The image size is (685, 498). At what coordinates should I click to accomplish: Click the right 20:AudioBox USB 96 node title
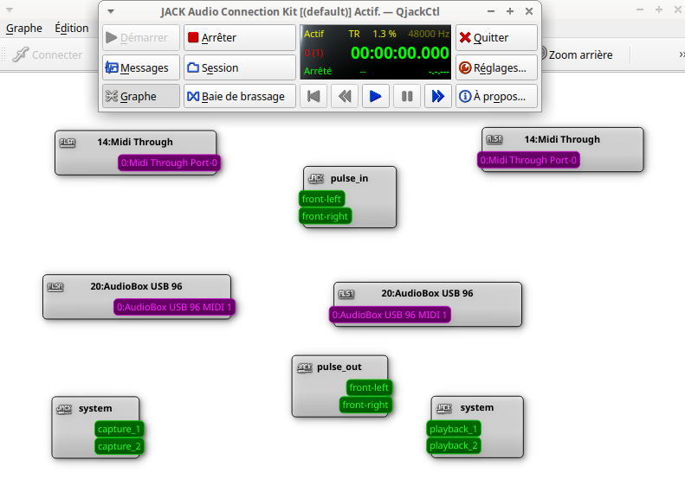click(x=427, y=293)
